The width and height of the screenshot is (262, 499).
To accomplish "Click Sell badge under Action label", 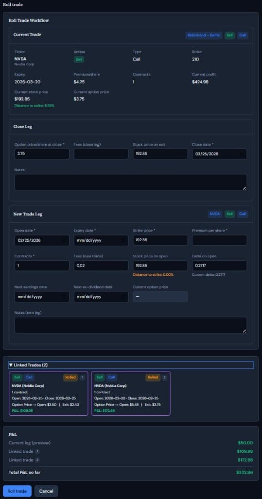I will tap(79, 59).
